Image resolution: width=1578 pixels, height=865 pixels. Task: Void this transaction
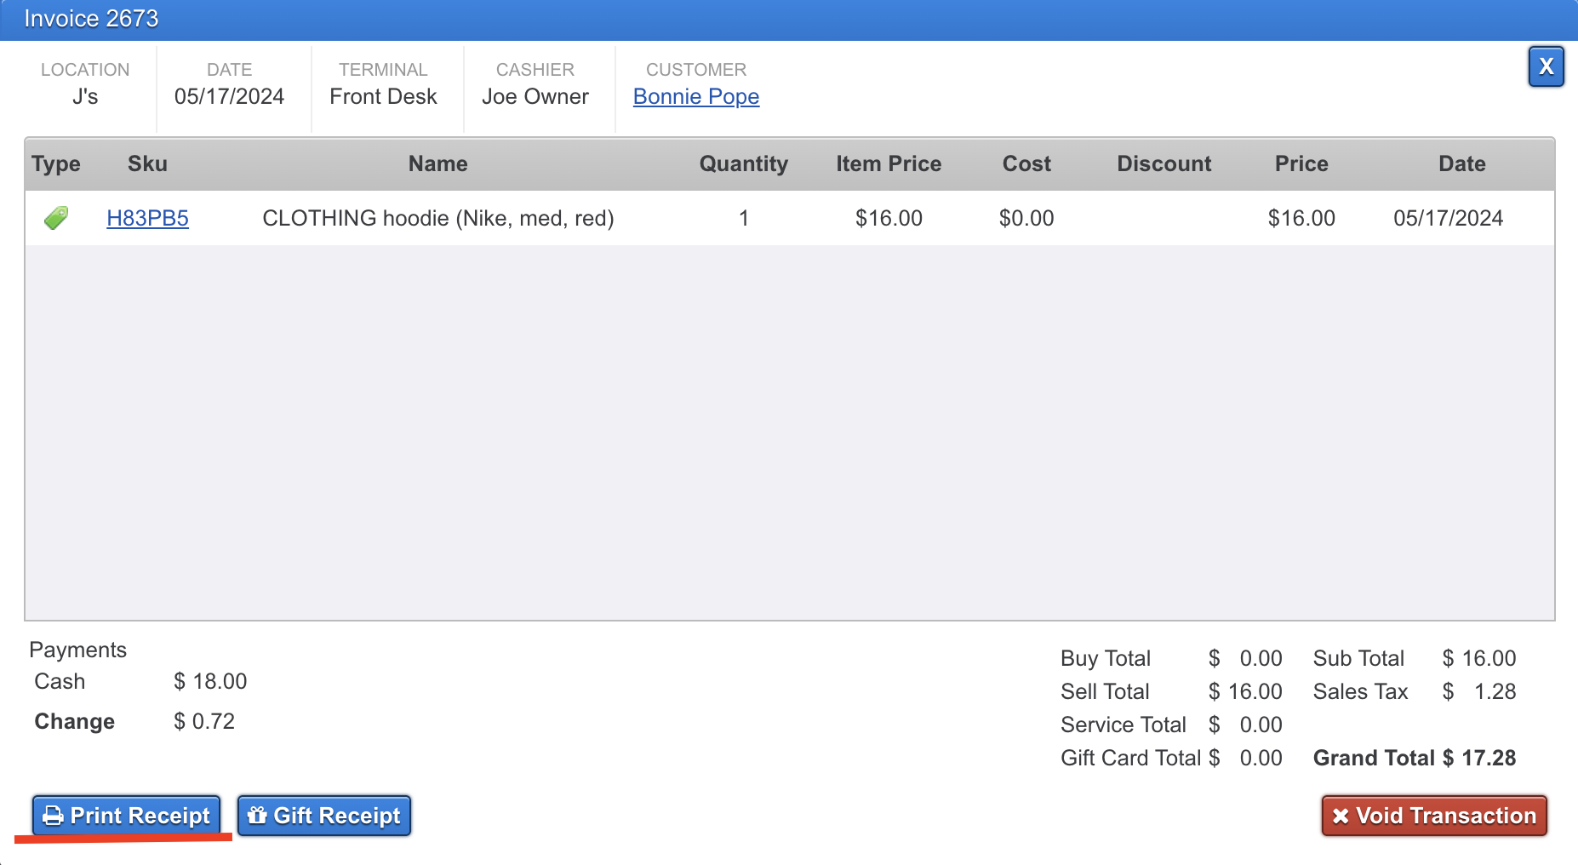(1434, 816)
